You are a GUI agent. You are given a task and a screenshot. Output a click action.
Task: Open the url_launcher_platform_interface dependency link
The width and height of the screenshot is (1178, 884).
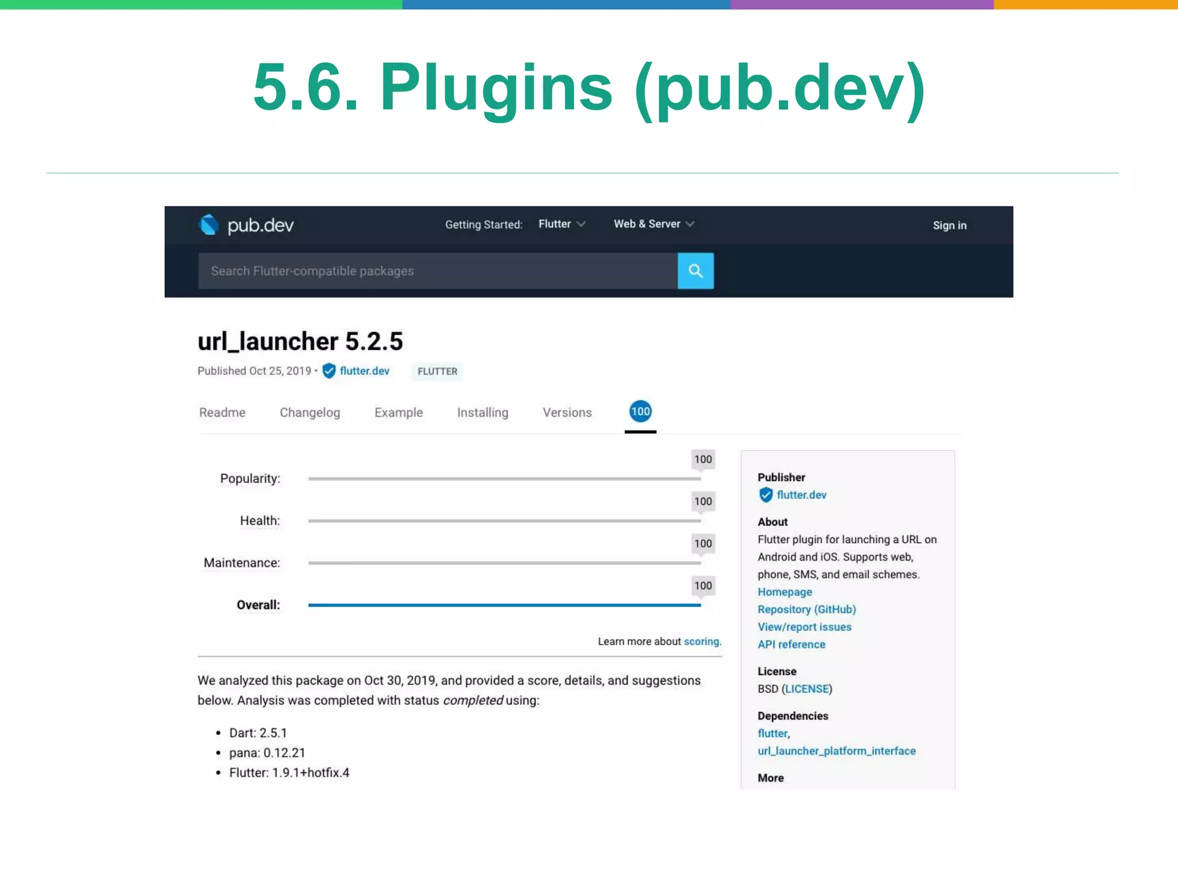(836, 751)
